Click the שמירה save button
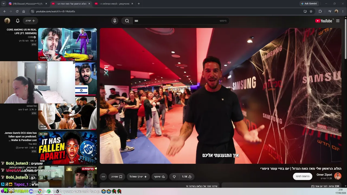The image size is (347, 195). click(117, 177)
